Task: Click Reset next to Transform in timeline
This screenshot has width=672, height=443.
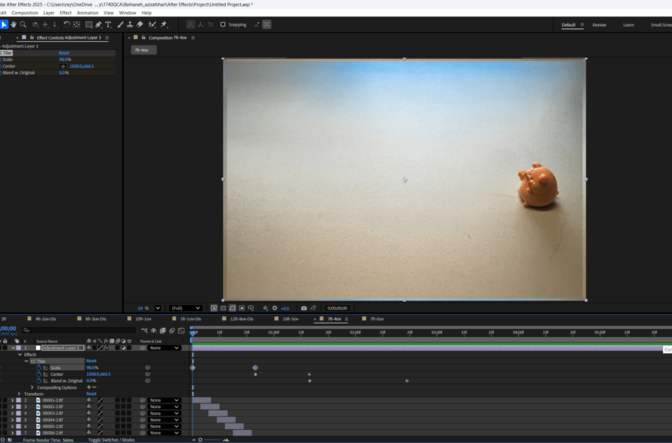Action: point(91,394)
